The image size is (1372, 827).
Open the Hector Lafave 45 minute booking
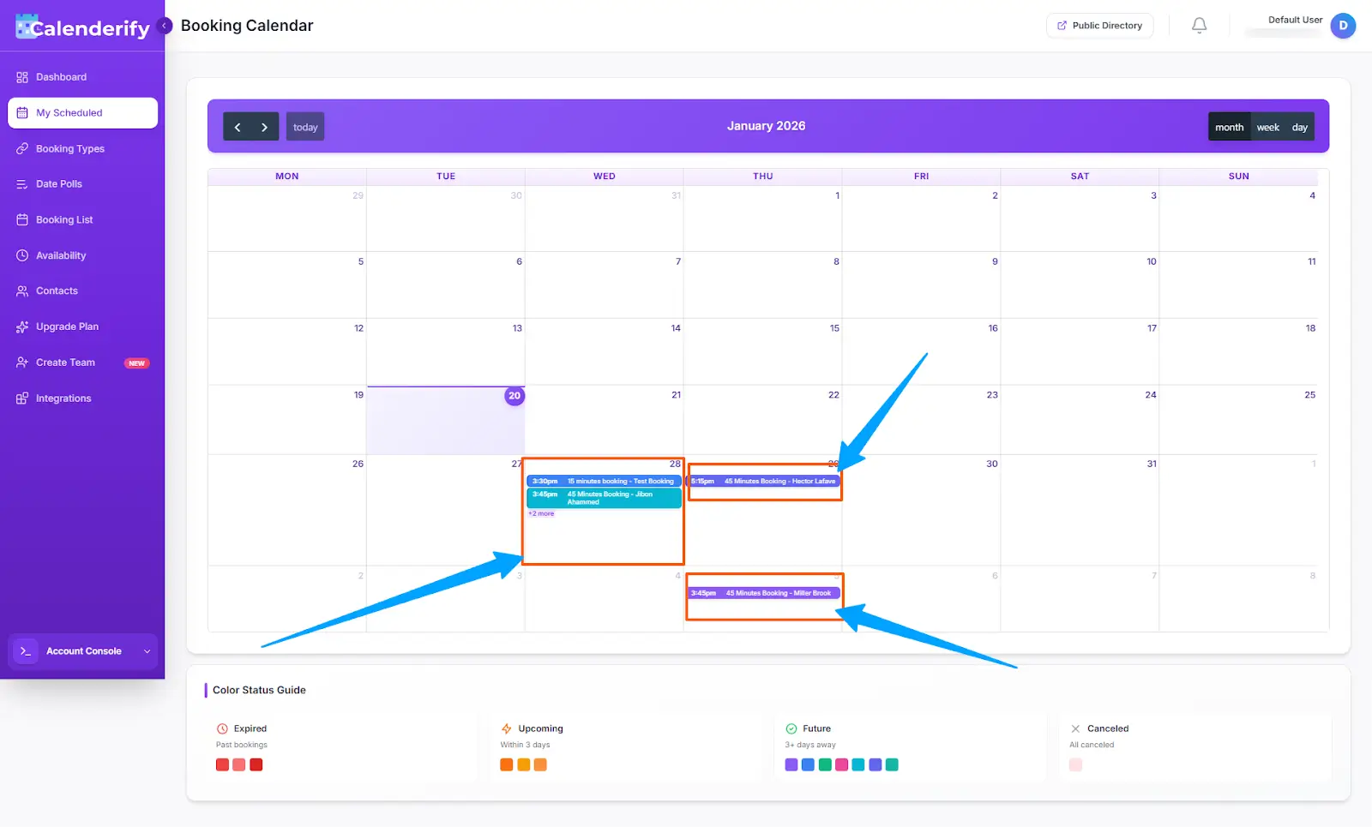point(764,481)
